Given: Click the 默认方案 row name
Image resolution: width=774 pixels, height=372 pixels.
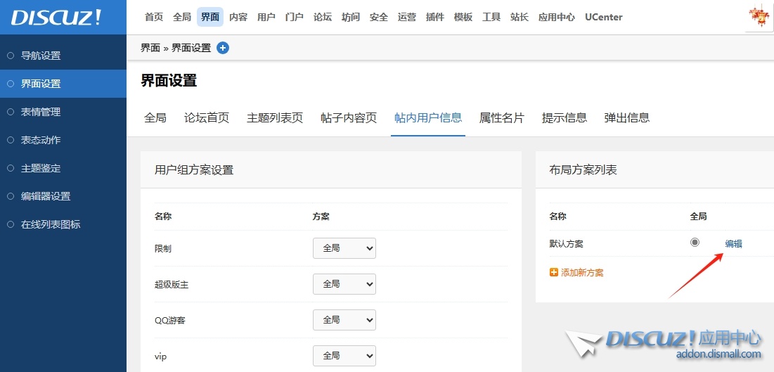Looking at the screenshot, I should 566,243.
